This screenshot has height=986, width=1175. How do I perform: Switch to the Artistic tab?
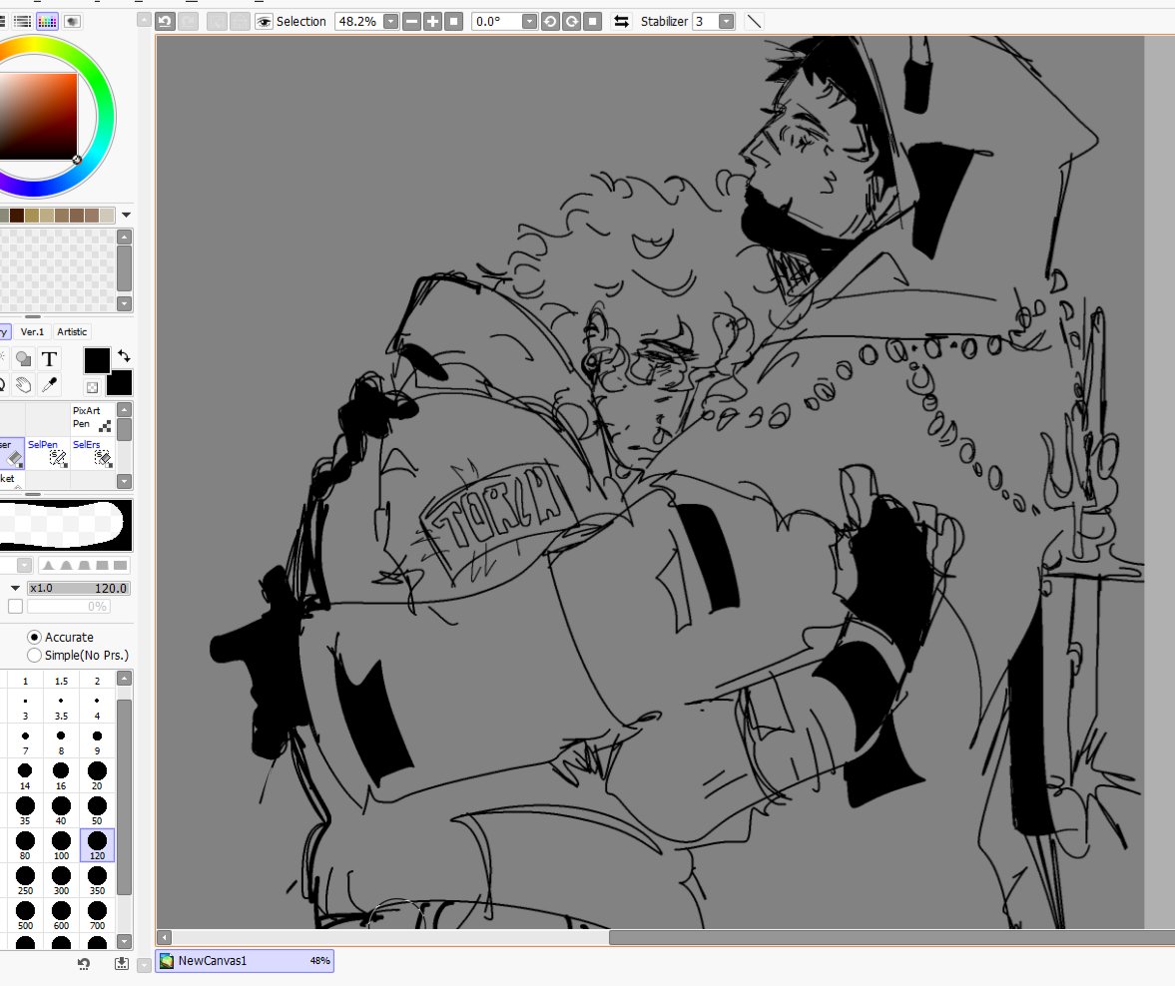[72, 332]
